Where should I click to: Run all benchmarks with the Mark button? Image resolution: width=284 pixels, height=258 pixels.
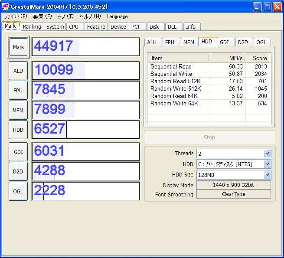point(18,47)
